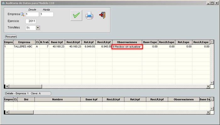This screenshot has height=125, width=220.
Task: Click summary table scroll down arrow
Action: (212, 83)
